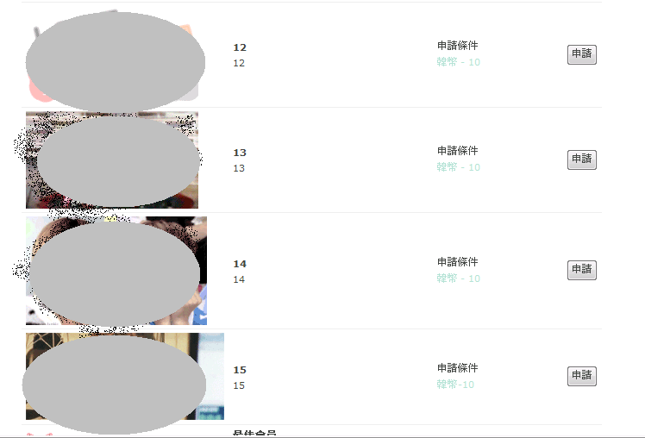
Task: Click the bold title 15
Action: click(x=240, y=370)
